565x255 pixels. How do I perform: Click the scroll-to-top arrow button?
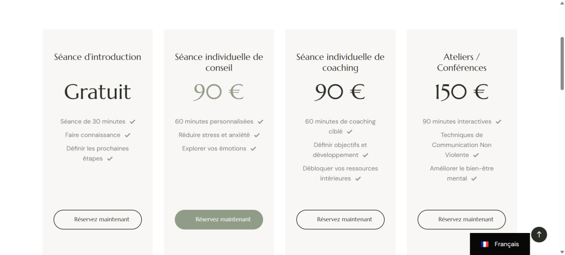[539, 234]
